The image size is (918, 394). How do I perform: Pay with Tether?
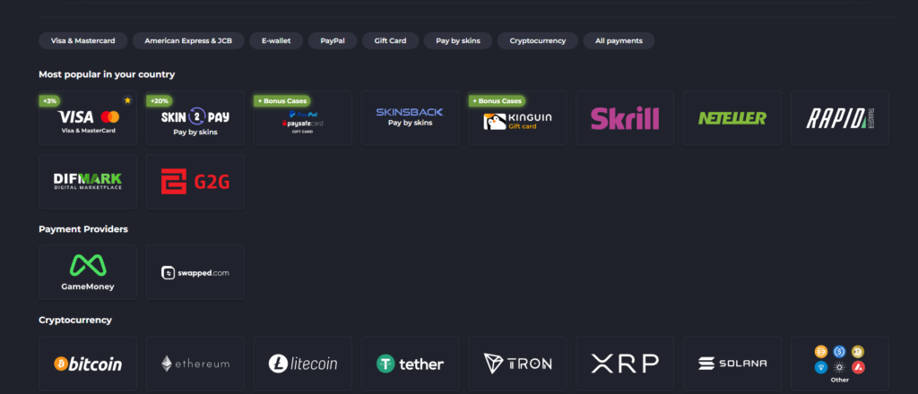coord(410,364)
